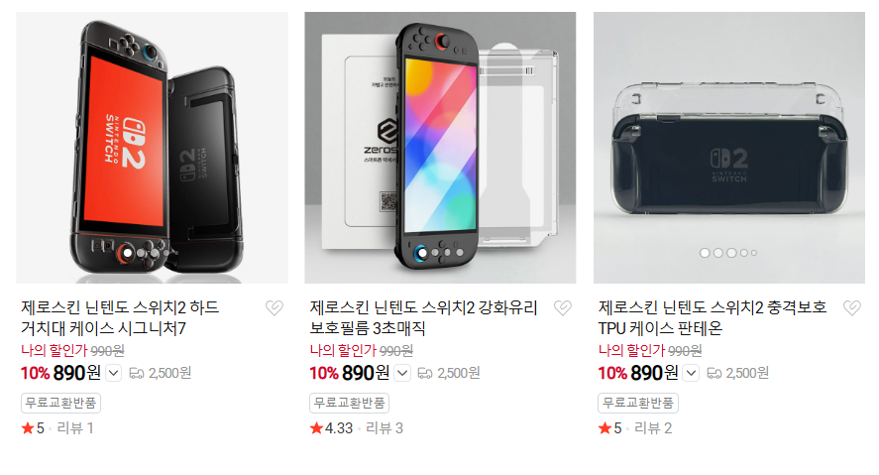879x475 pixels.
Task: Open 충격보호 TPU 케이스 판테온 title
Action: click(x=713, y=317)
